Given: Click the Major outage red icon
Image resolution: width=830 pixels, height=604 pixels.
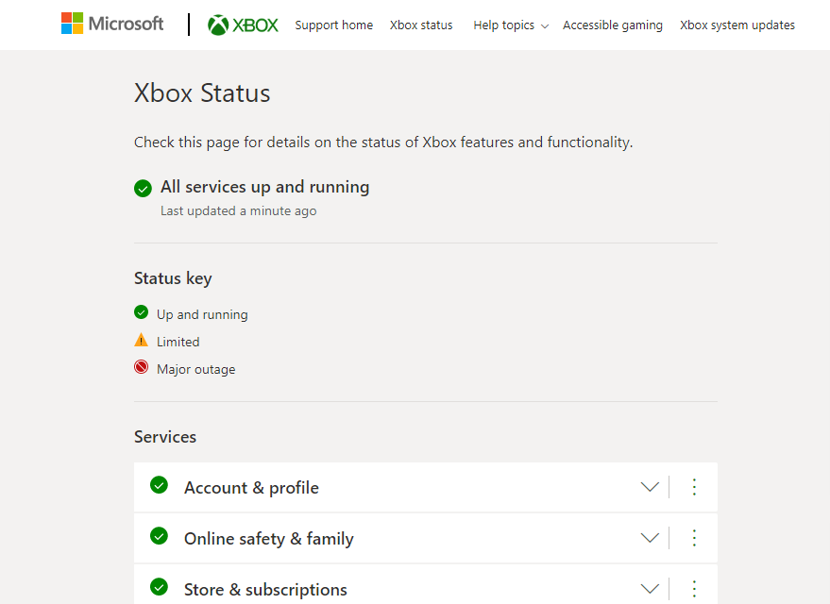Looking at the screenshot, I should point(142,367).
